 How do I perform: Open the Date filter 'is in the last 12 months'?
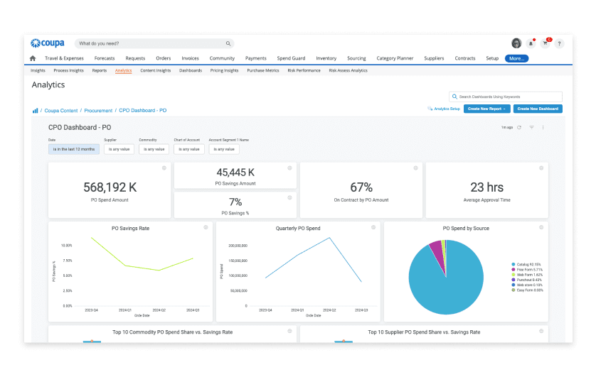74,149
